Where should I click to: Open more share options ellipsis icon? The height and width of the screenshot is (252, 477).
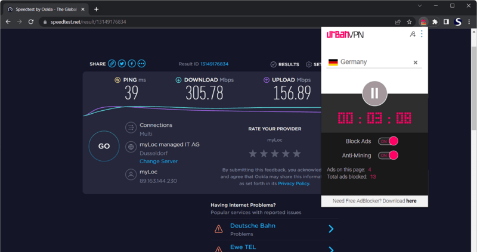point(141,64)
